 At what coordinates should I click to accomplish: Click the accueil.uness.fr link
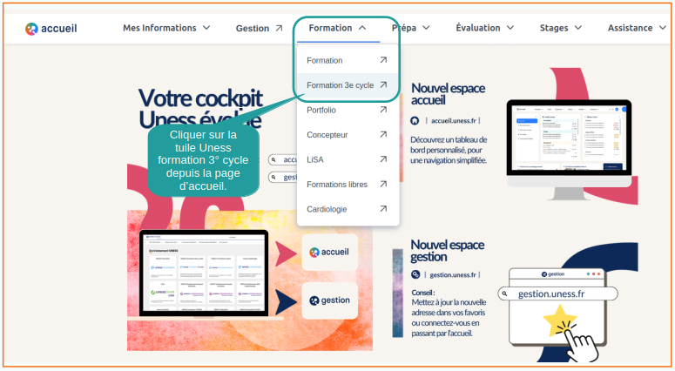pyautogui.click(x=453, y=121)
